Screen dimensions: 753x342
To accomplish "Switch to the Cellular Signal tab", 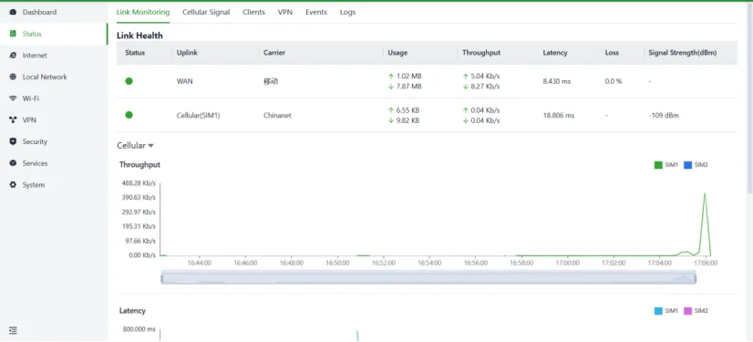I will [x=206, y=12].
